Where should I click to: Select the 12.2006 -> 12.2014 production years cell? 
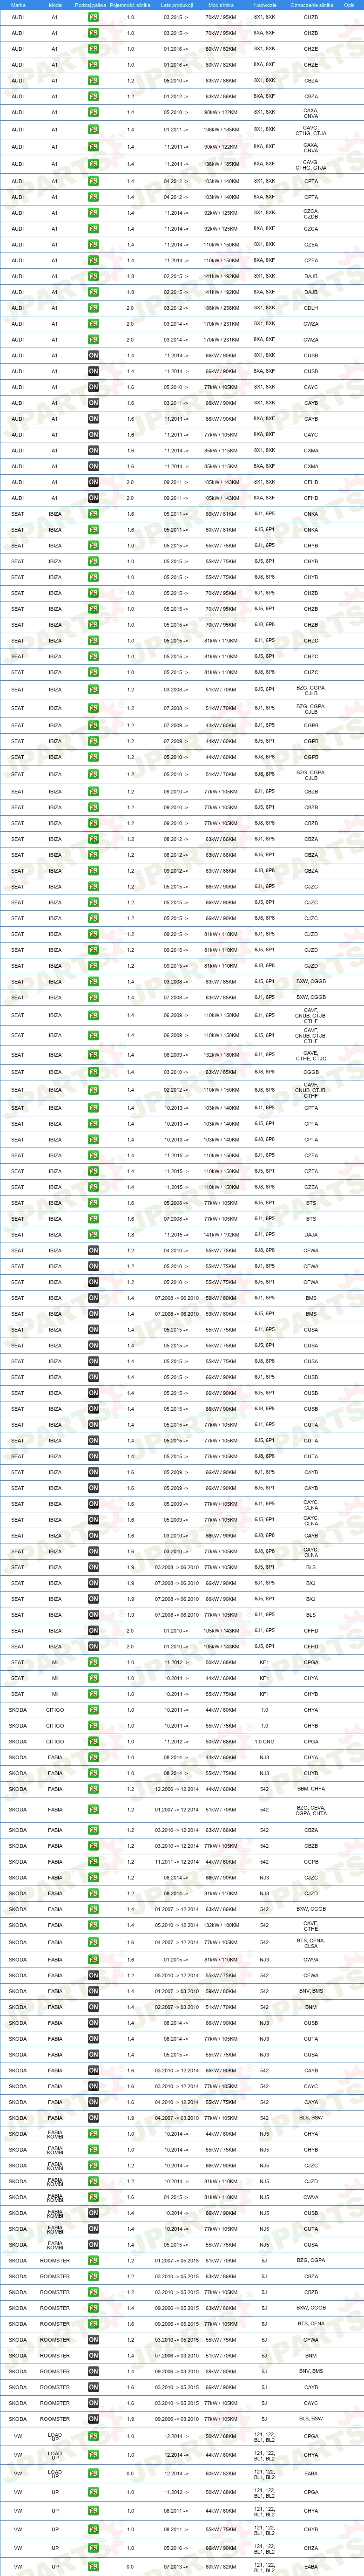point(176,1789)
